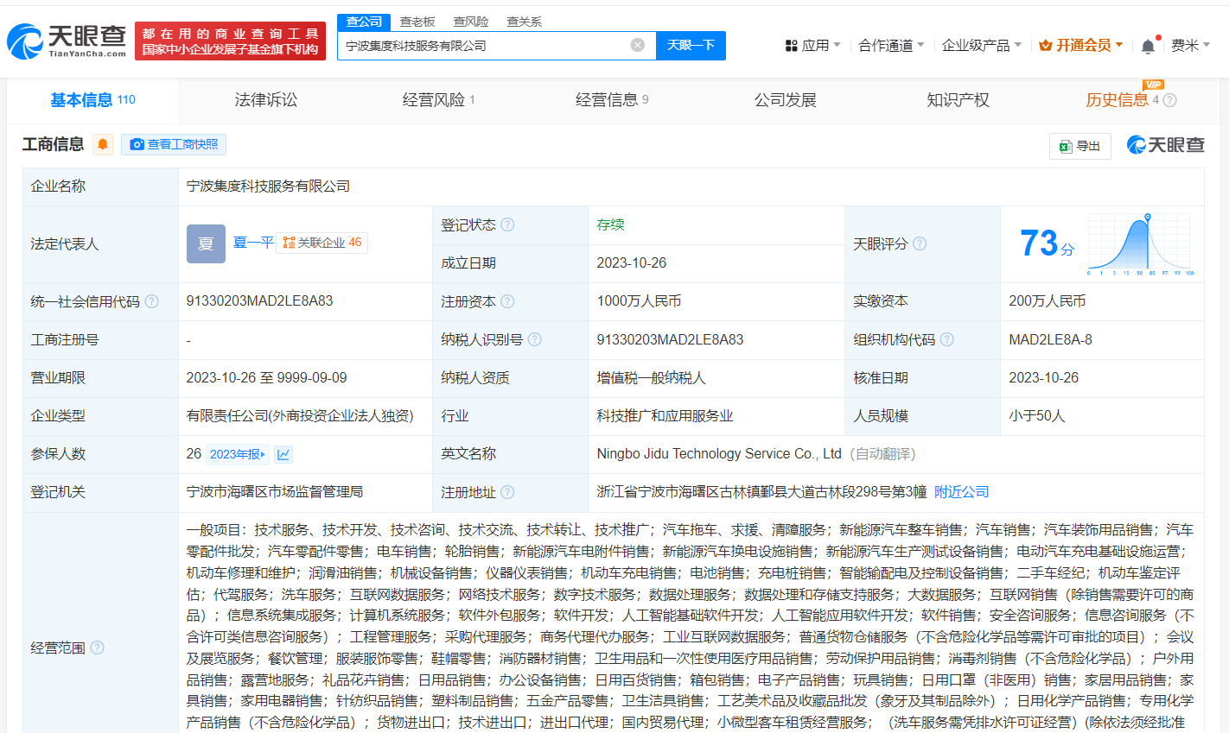Open the insured headcount trend chart icon
The height and width of the screenshot is (733, 1229).
[x=283, y=454]
